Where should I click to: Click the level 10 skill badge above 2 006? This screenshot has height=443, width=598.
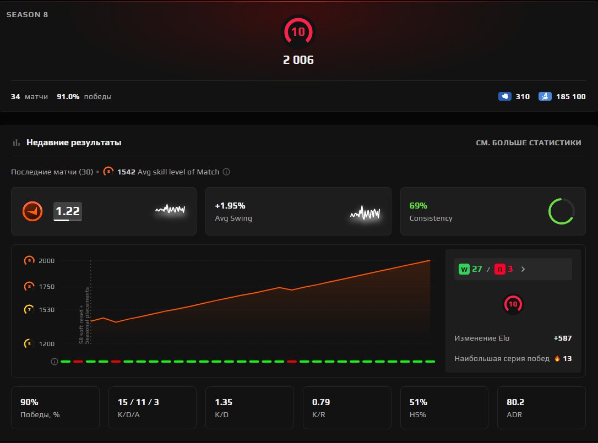point(298,32)
